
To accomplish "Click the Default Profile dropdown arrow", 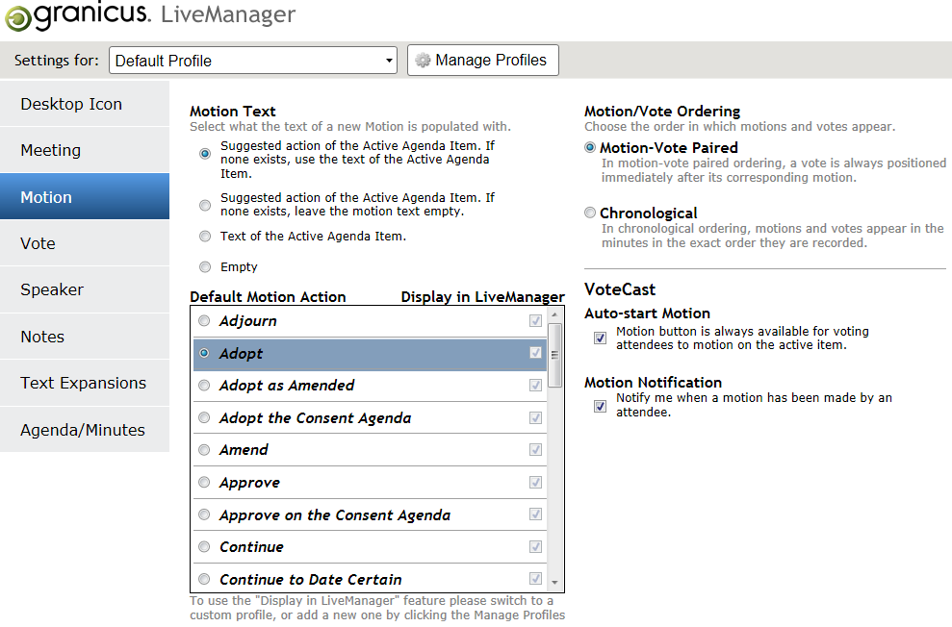I will (x=389, y=60).
